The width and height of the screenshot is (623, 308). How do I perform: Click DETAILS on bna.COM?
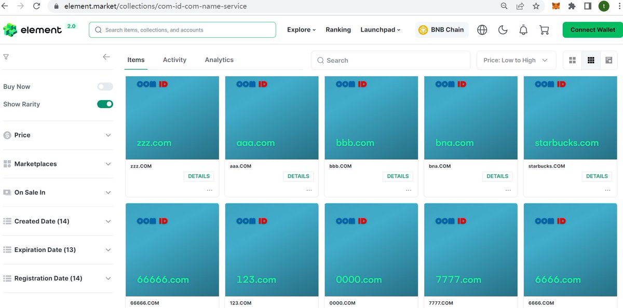[497, 176]
